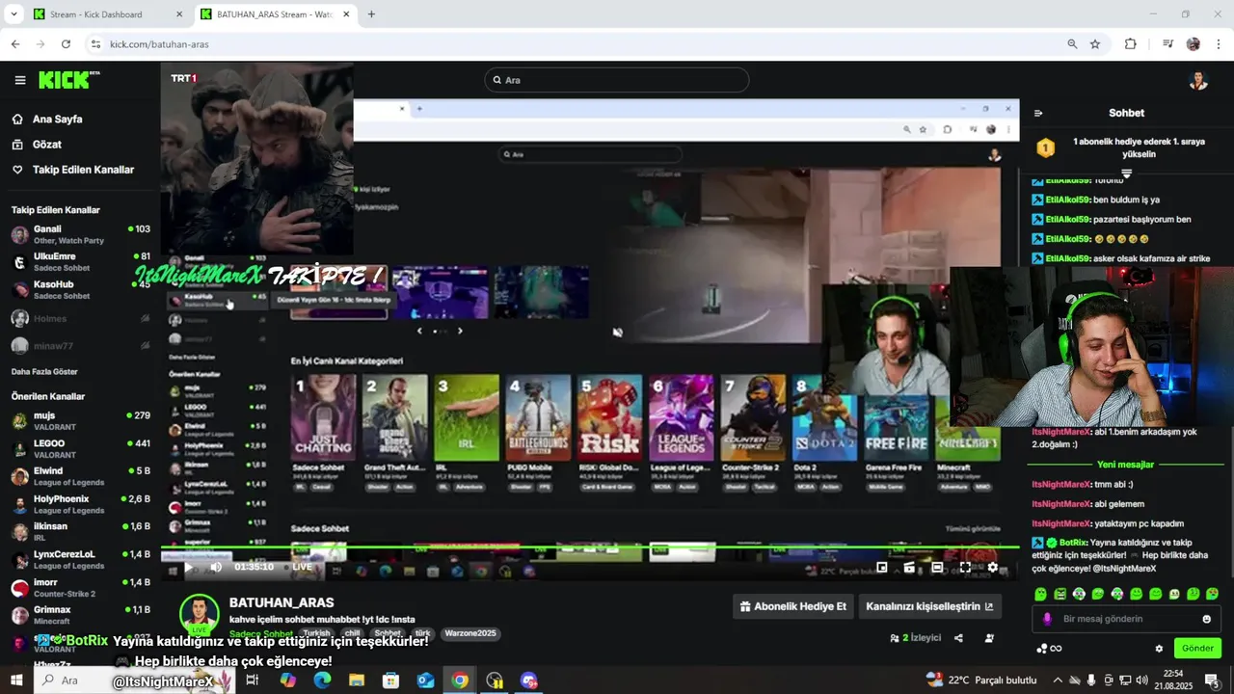Open the Kick hamburger menu

19,80
